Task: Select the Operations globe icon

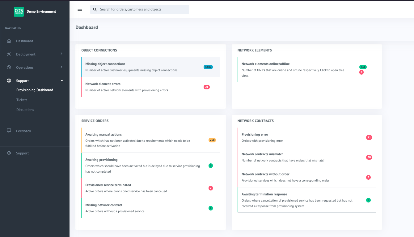Action: pos(9,67)
